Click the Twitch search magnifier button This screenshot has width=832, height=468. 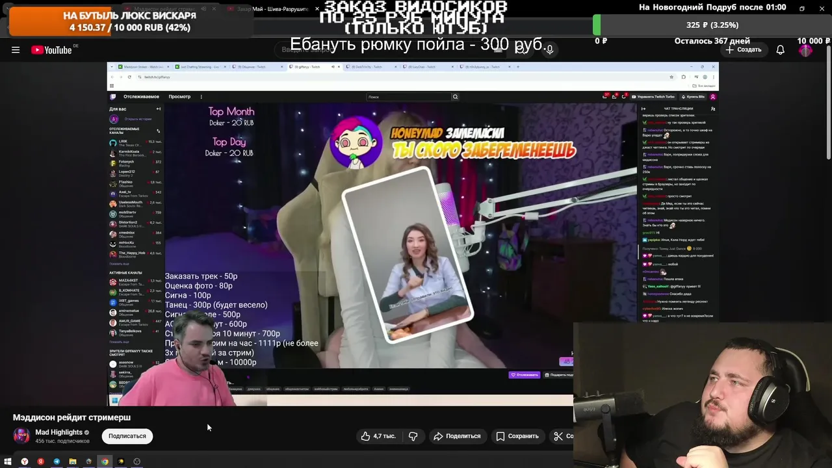pyautogui.click(x=455, y=97)
